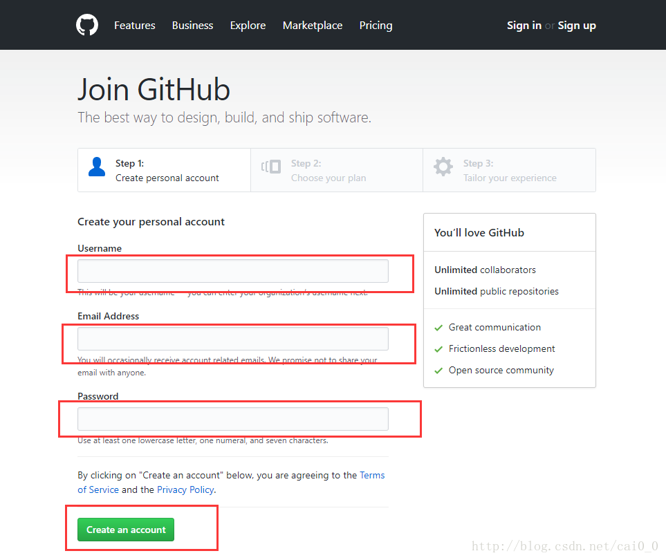
Task: Click the checkmark beside Great communication
Action: 438,327
